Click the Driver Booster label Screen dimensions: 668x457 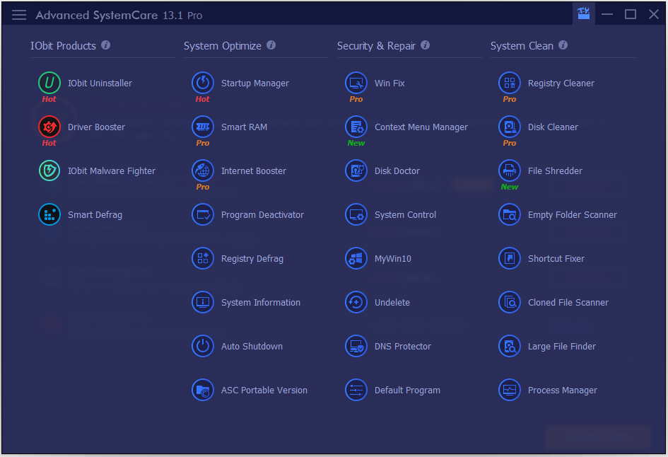[x=96, y=127]
